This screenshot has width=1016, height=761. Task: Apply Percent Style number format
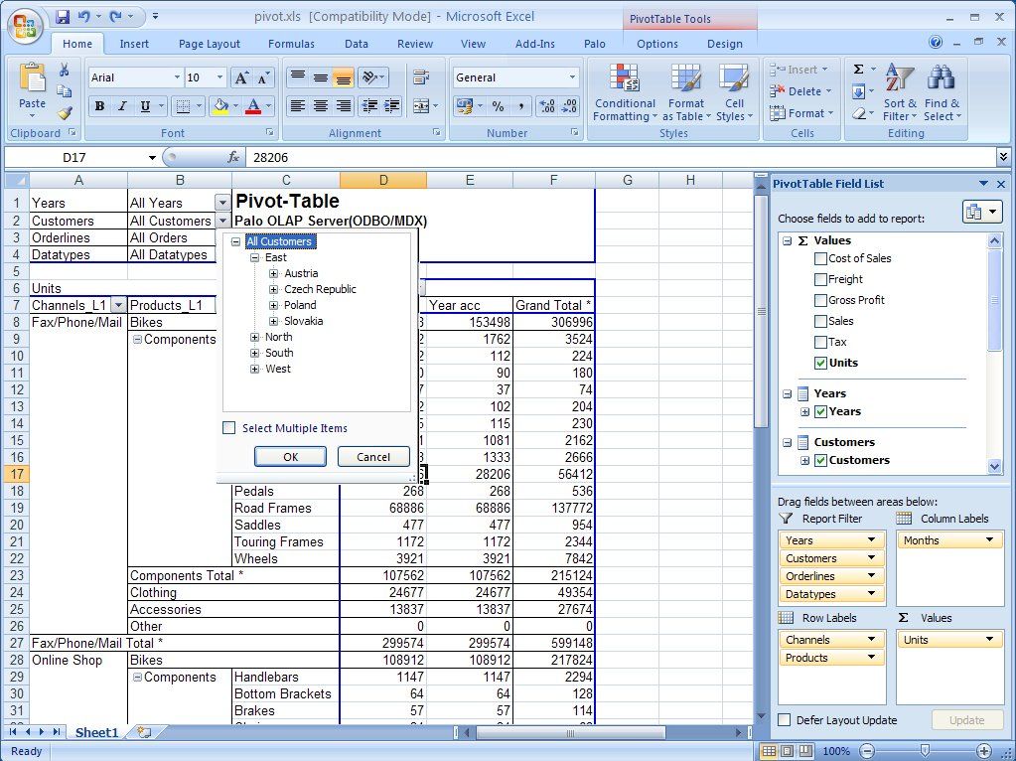(x=498, y=106)
